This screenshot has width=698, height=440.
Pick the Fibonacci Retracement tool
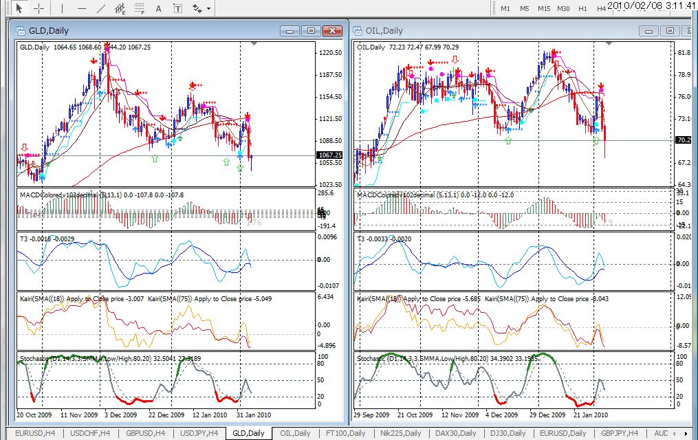pos(140,8)
